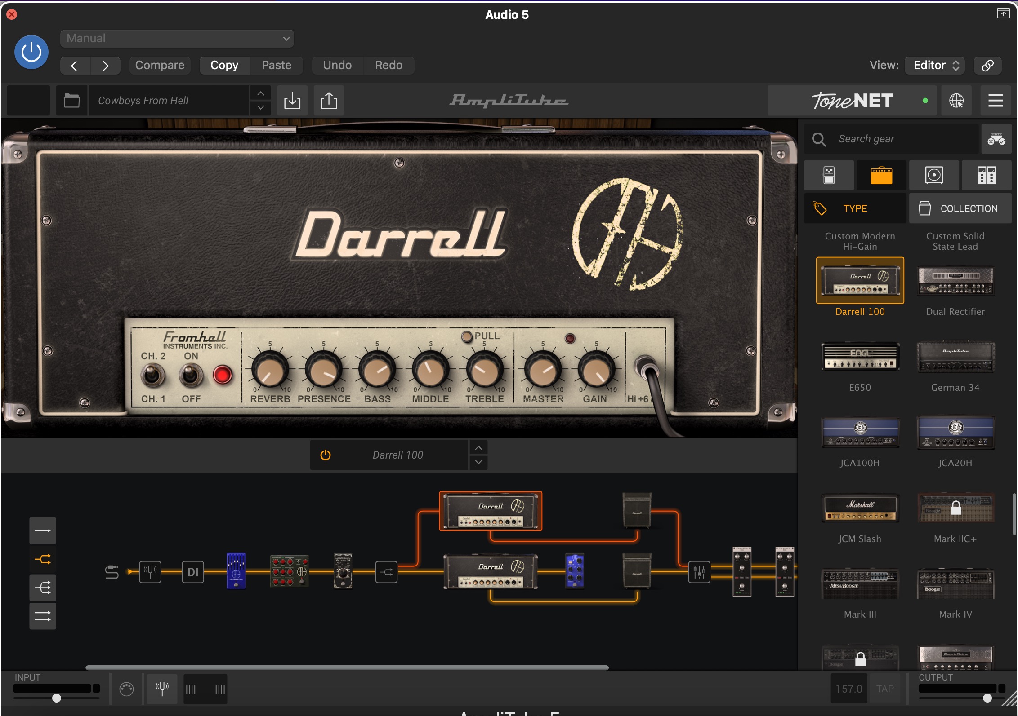This screenshot has height=716, width=1018.
Task: Select the lower Darrell amp in chain
Action: (x=491, y=571)
